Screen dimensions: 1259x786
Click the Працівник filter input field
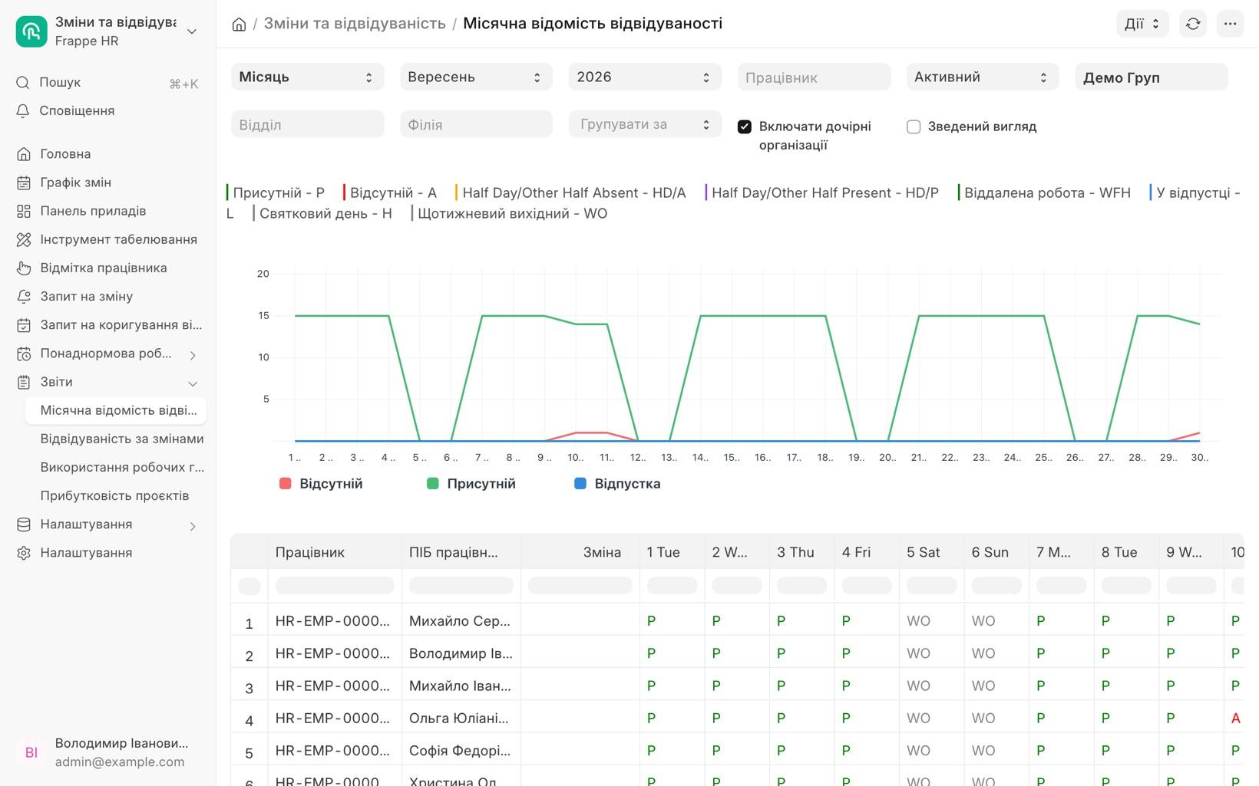pyautogui.click(x=814, y=77)
